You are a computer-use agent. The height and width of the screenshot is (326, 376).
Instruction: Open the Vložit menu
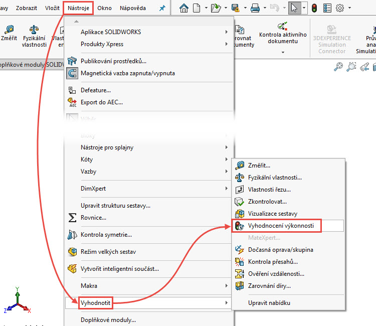pos(52,8)
